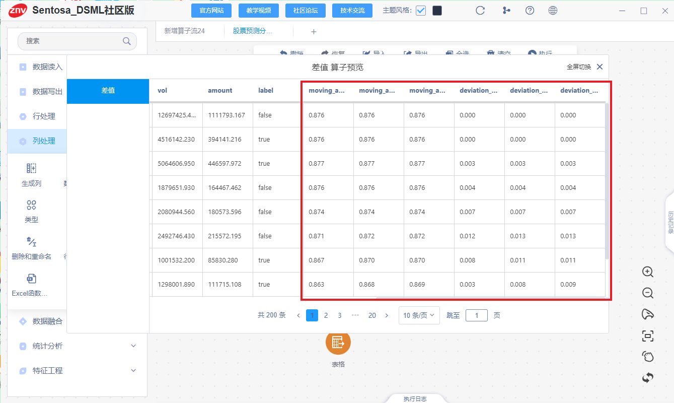Open the 历史记录 side panel
Screen dimensions: 674x403
tap(670, 223)
